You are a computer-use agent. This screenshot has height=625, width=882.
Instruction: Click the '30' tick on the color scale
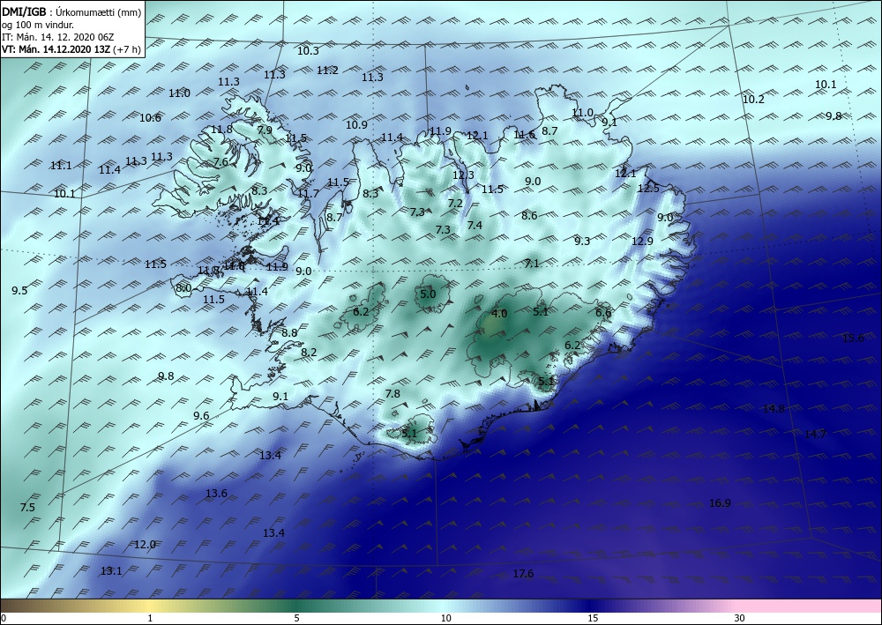click(740, 619)
